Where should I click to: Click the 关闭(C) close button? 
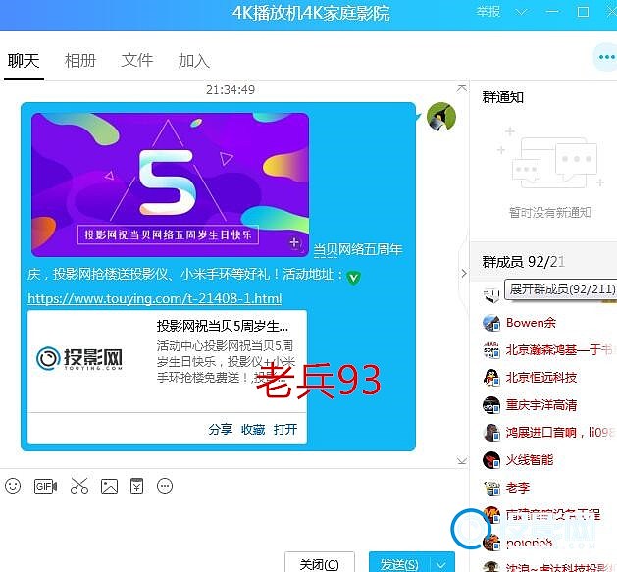319,564
